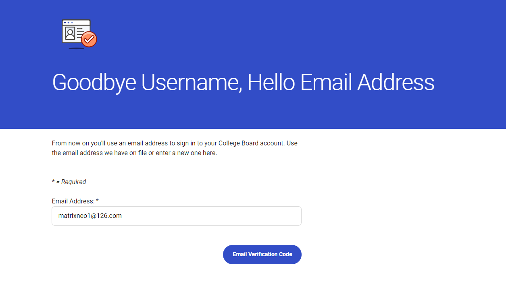Screen dimensions: 506x286
Task: Click "the email address we have on file" text
Action: (99, 153)
